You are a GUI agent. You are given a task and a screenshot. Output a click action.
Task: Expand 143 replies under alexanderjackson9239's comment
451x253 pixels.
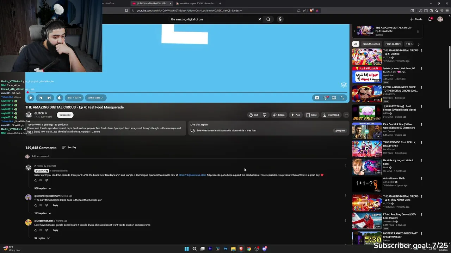(x=43, y=213)
